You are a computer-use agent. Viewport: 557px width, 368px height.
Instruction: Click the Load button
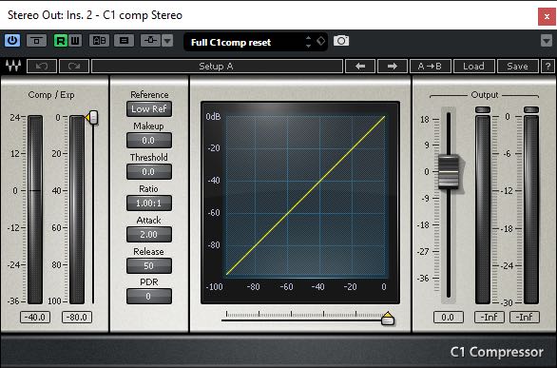coord(474,66)
